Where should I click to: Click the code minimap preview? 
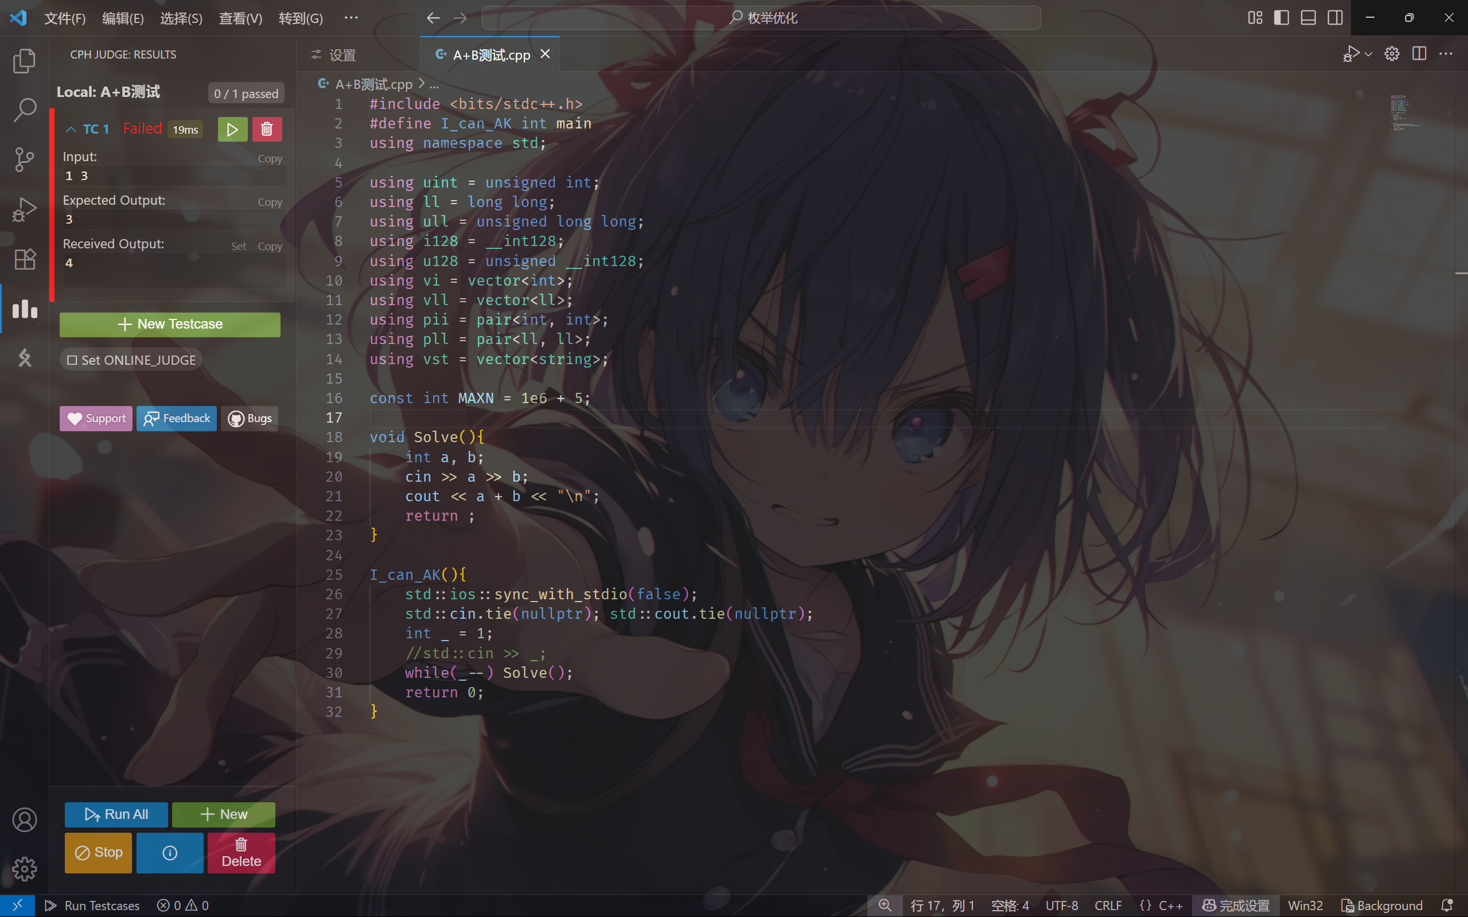coord(1402,113)
